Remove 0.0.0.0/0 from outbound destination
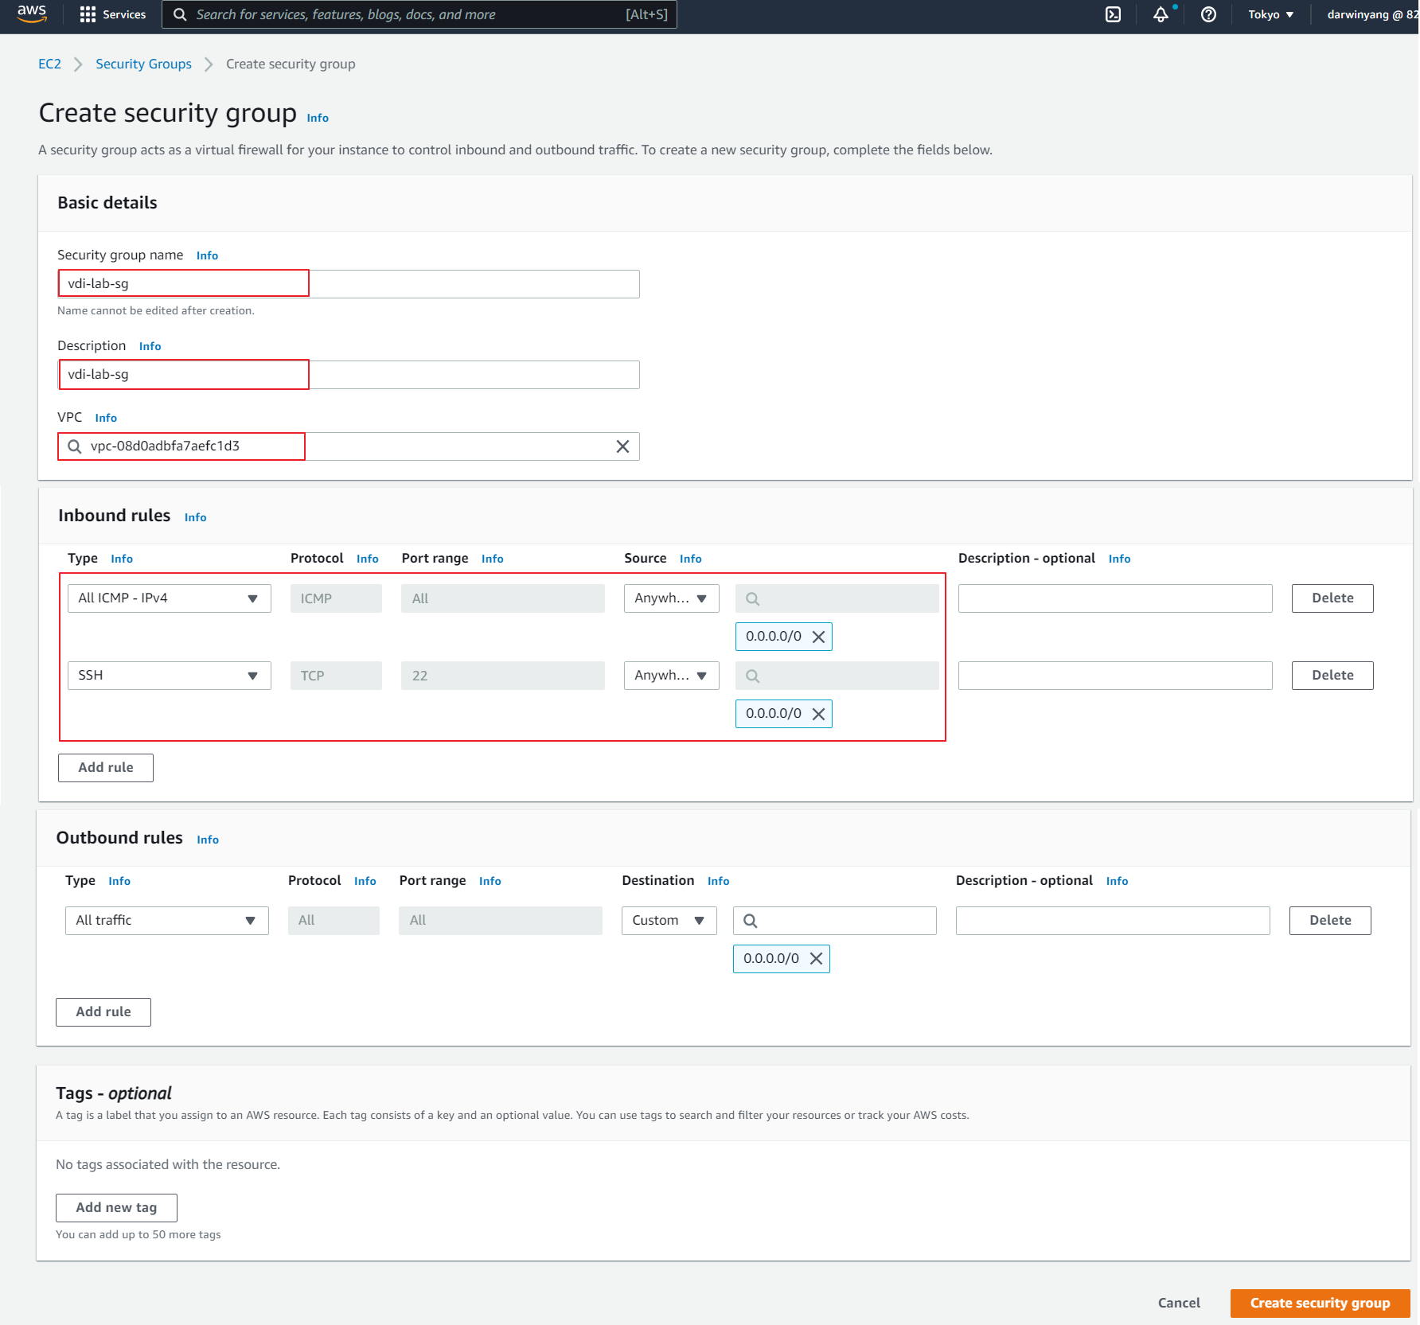Viewport: 1420px width, 1325px height. coord(816,959)
